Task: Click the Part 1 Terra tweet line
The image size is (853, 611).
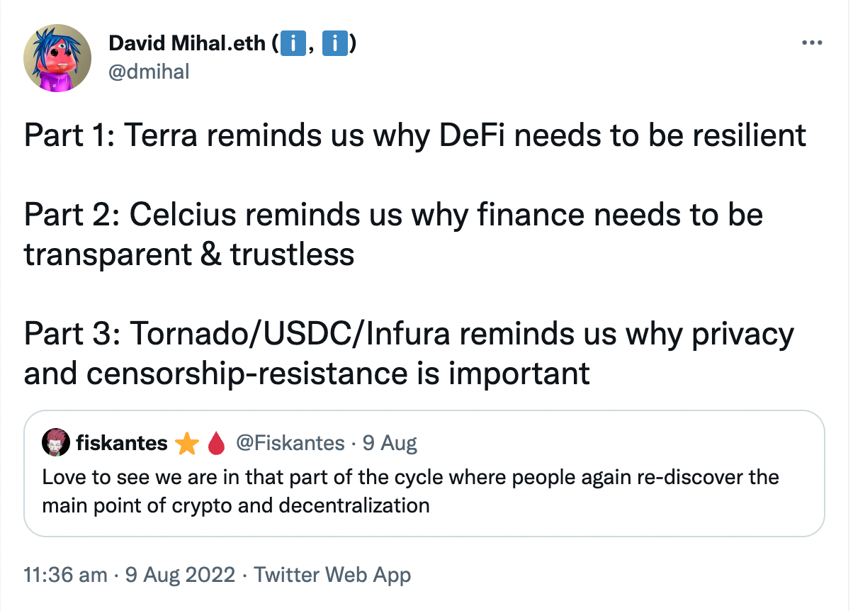Action: 415,135
